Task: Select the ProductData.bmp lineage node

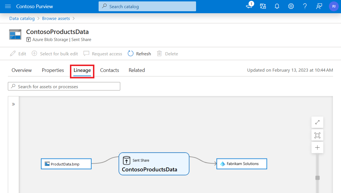Action: pyautogui.click(x=66, y=164)
